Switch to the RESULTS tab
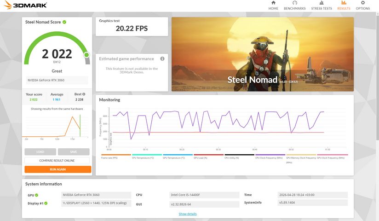This screenshot has height=221, width=379. tap(344, 8)
